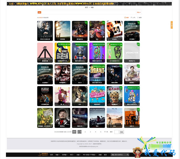
Task: Expand the MV+秒拍+YY神曲 menu
Action: point(89,155)
